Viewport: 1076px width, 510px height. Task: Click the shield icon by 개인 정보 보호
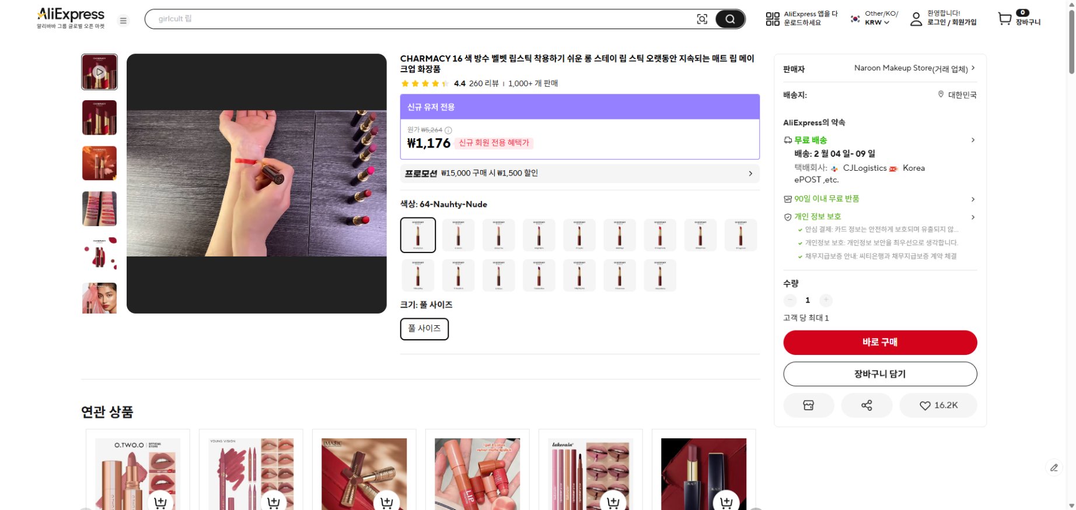pyautogui.click(x=788, y=217)
